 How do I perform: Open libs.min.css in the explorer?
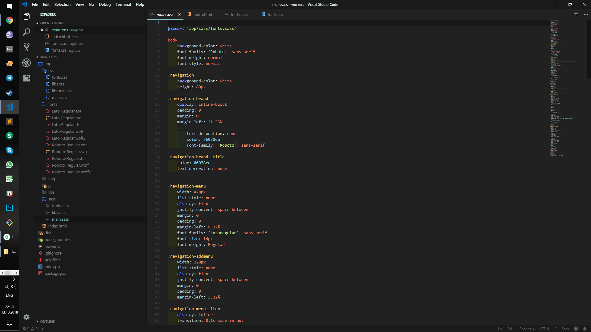62,91
